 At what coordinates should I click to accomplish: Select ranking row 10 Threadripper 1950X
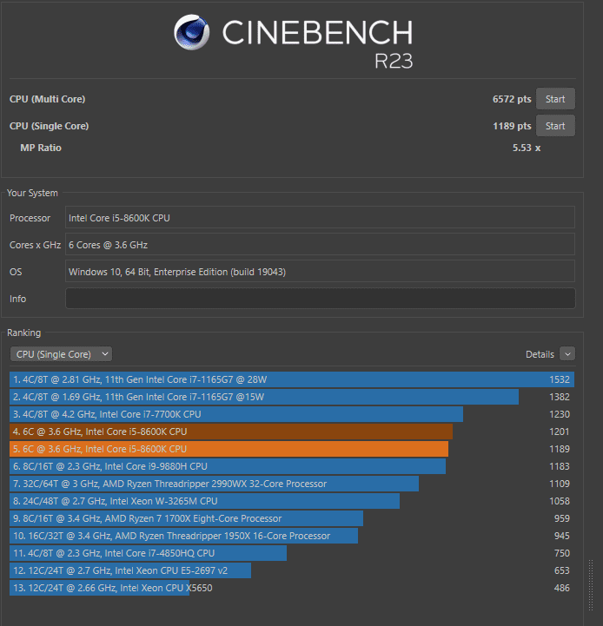(x=292, y=536)
